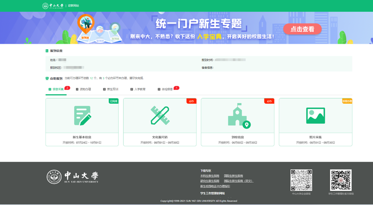Click the 中山大学企业微信 QR code
Viewport: 373px width, 205px height.
point(301,180)
